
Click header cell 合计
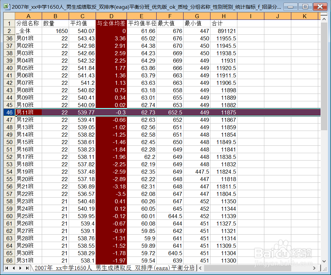[224, 24]
